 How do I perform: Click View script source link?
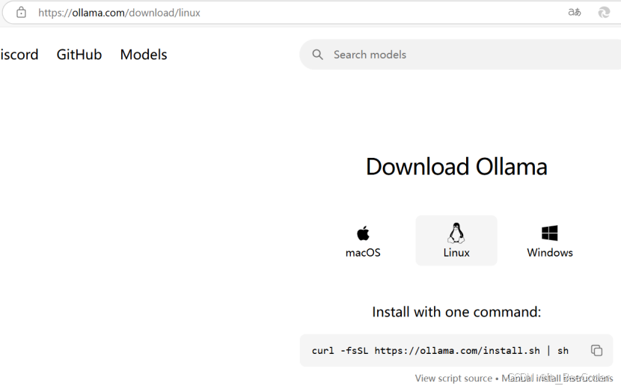click(x=453, y=379)
